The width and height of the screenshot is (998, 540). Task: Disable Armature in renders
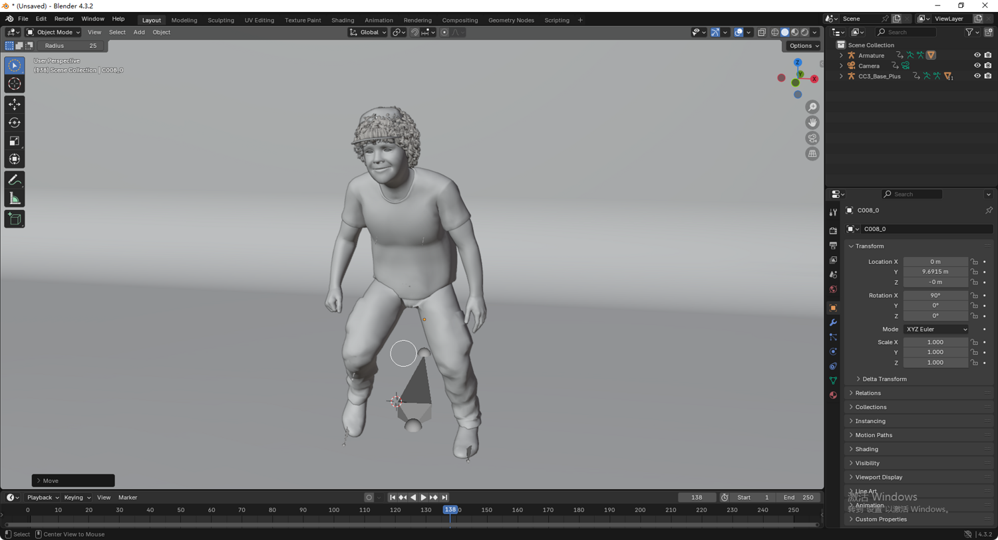point(988,55)
